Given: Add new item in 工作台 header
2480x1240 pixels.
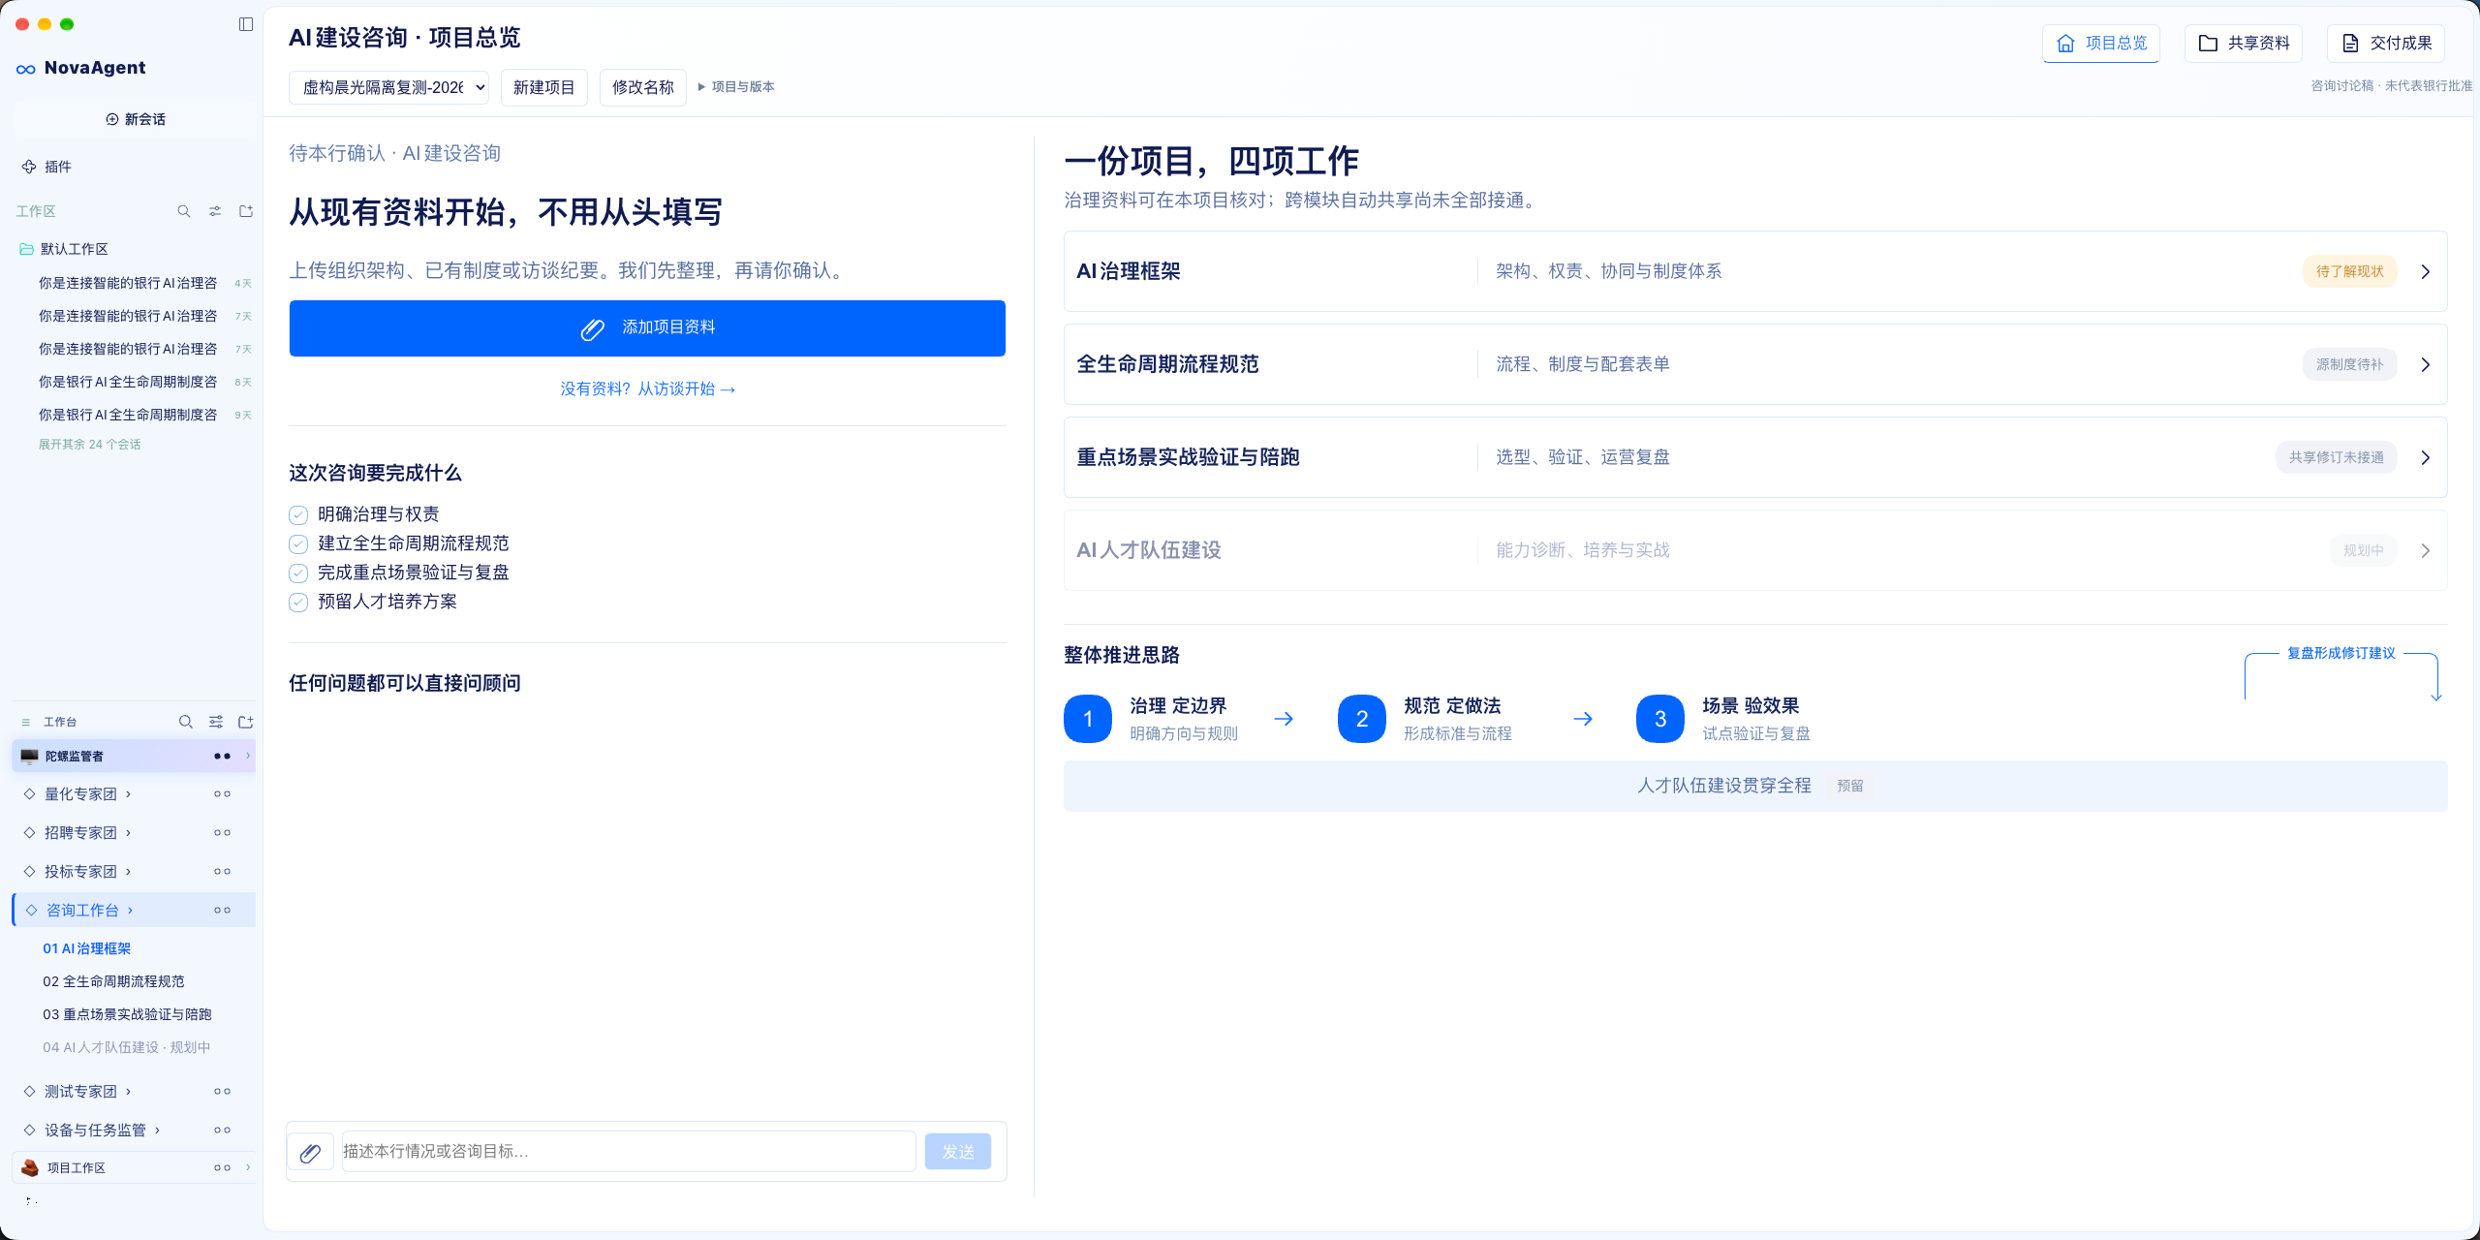Looking at the screenshot, I should (x=246, y=722).
